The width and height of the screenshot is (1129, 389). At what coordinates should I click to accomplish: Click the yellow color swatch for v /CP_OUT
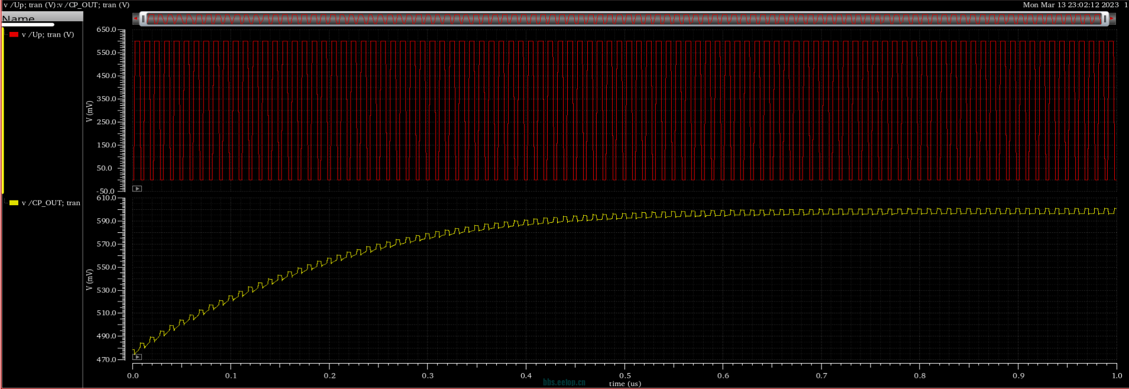(14, 203)
